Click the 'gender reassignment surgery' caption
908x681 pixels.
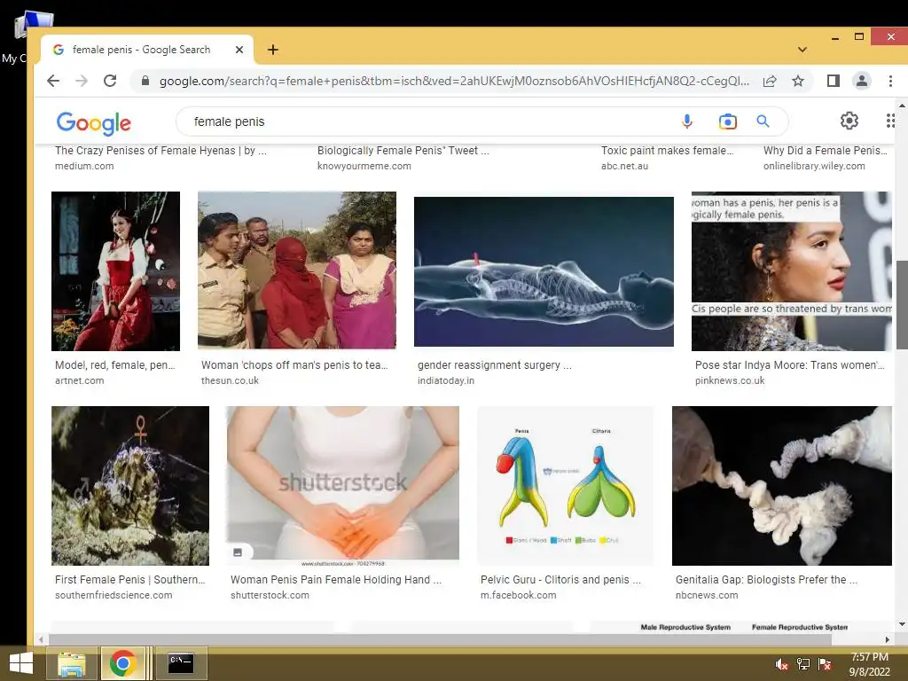(495, 365)
